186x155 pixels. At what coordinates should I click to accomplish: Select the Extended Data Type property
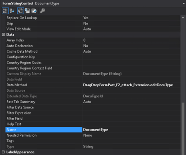22,96
